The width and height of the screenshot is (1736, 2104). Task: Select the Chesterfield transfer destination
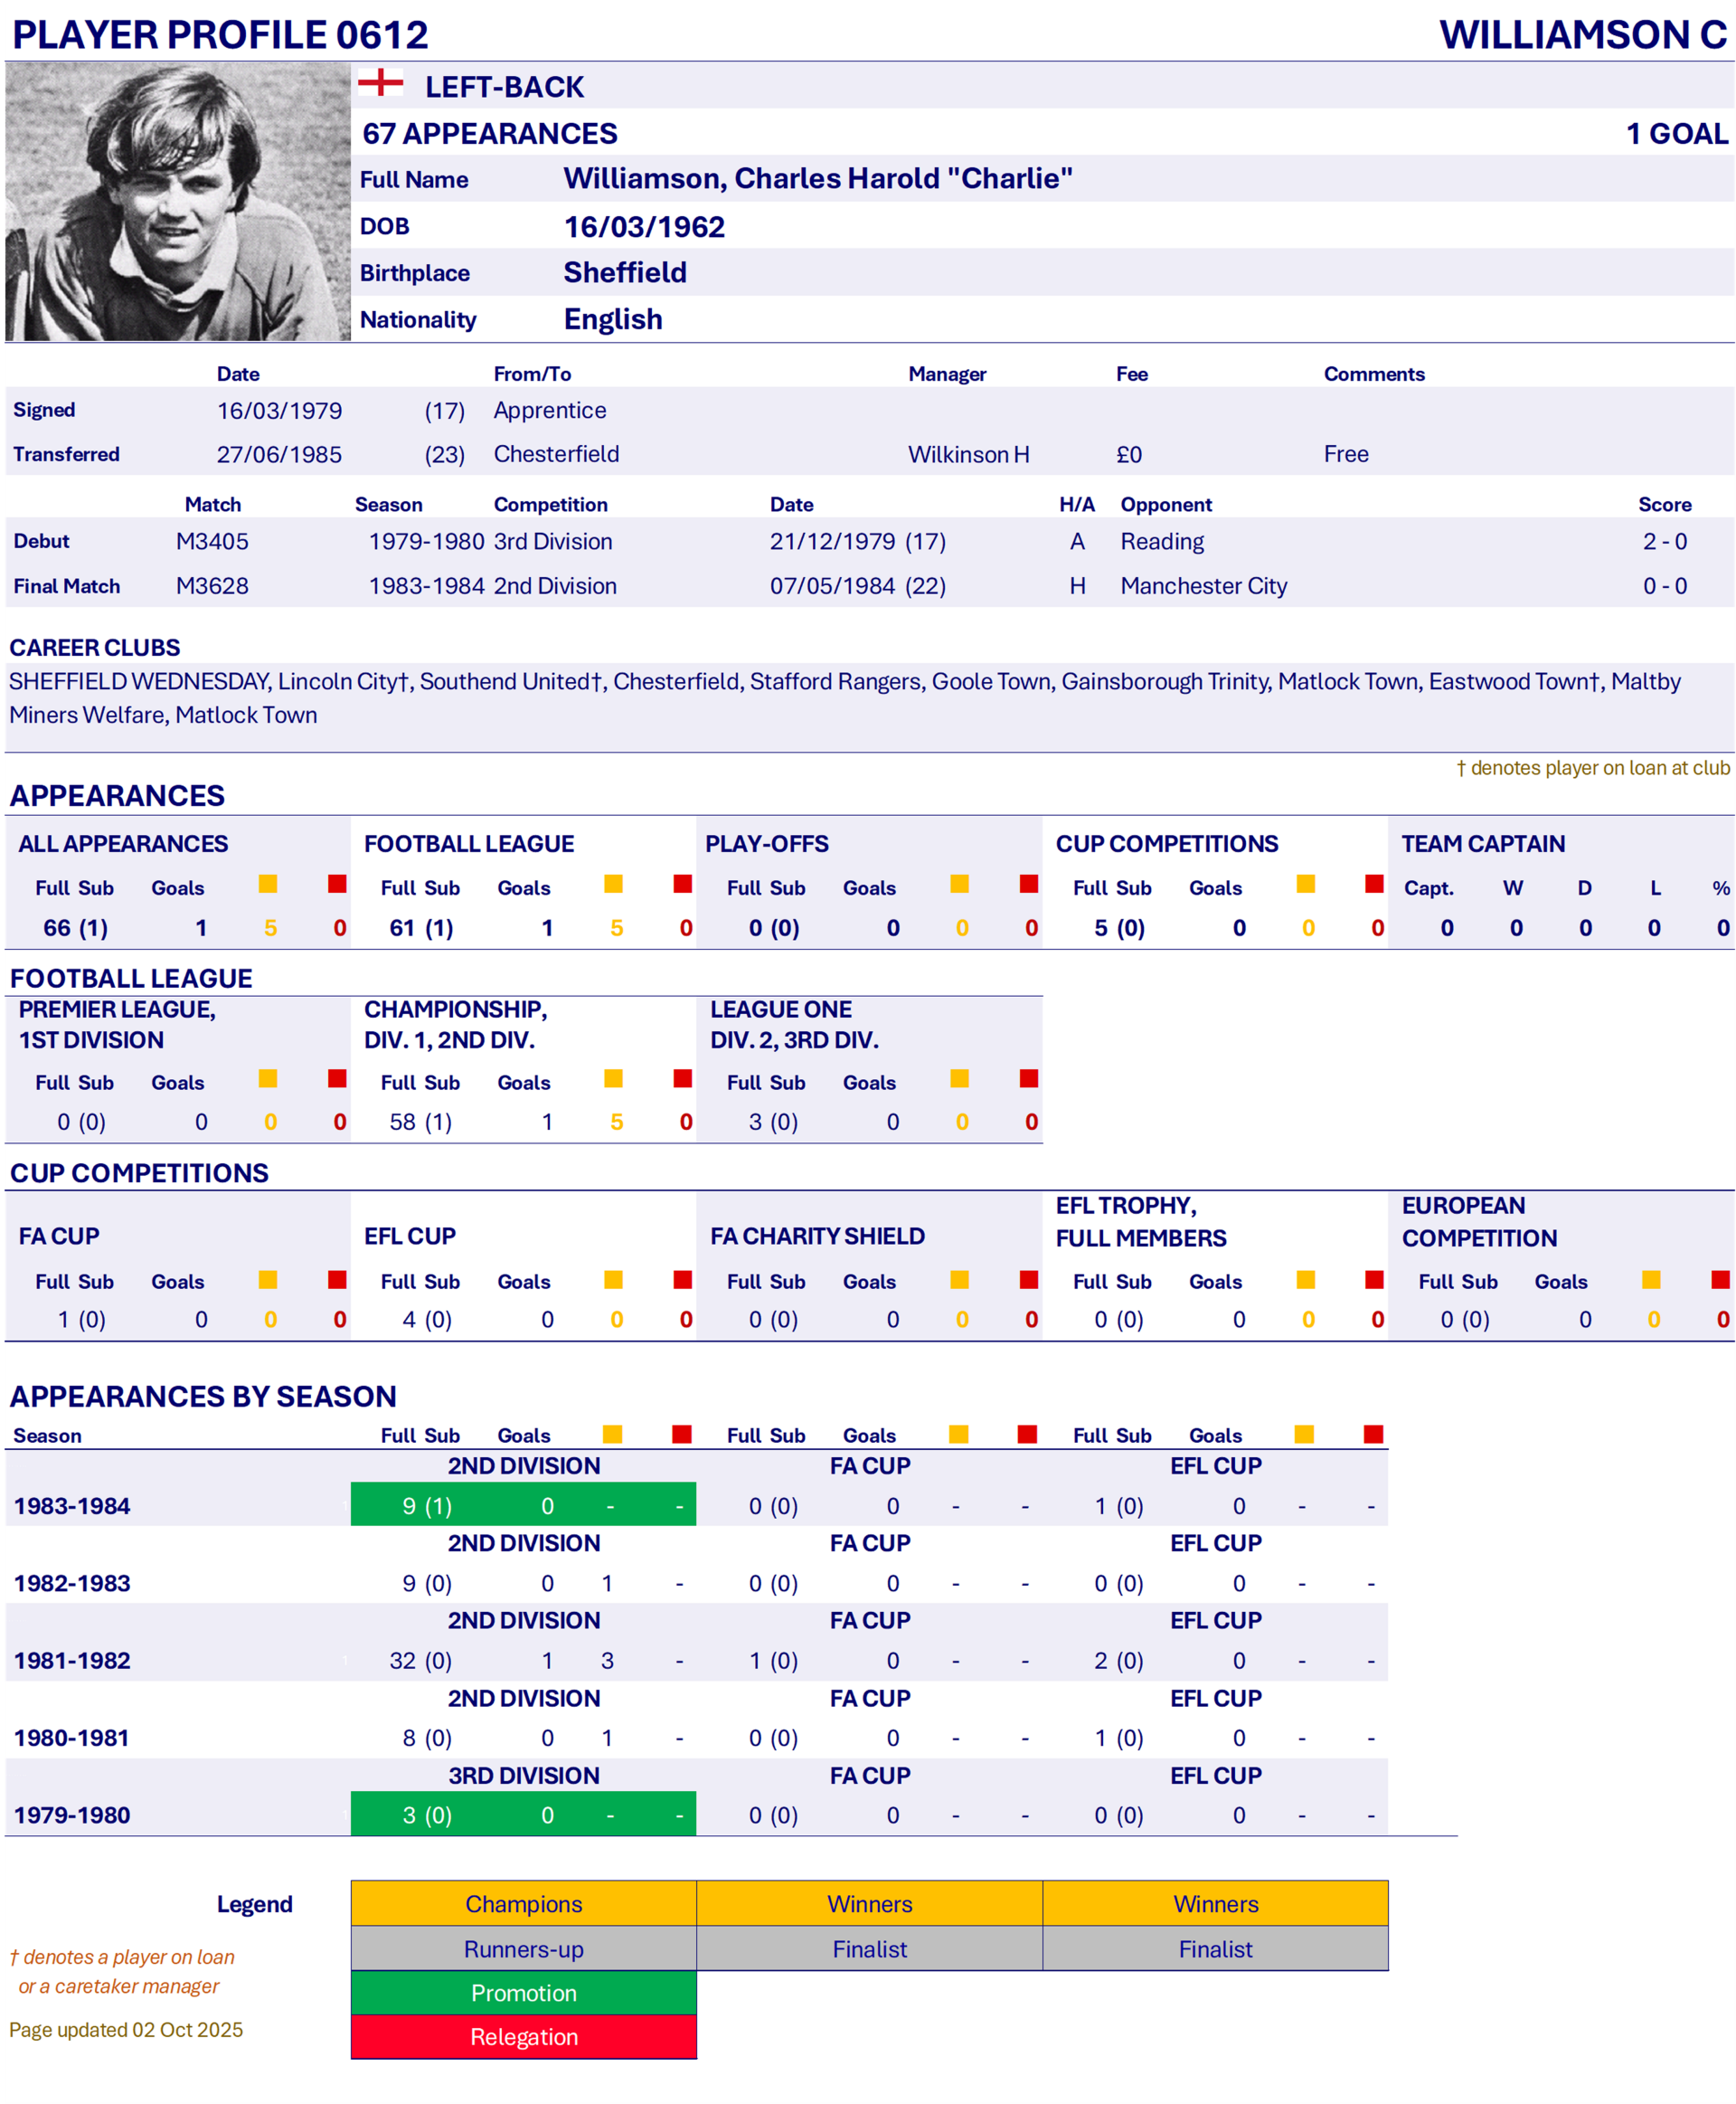coord(556,454)
